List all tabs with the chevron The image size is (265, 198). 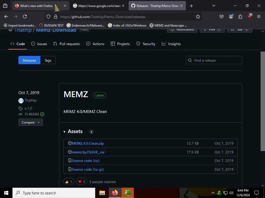coord(214,6)
